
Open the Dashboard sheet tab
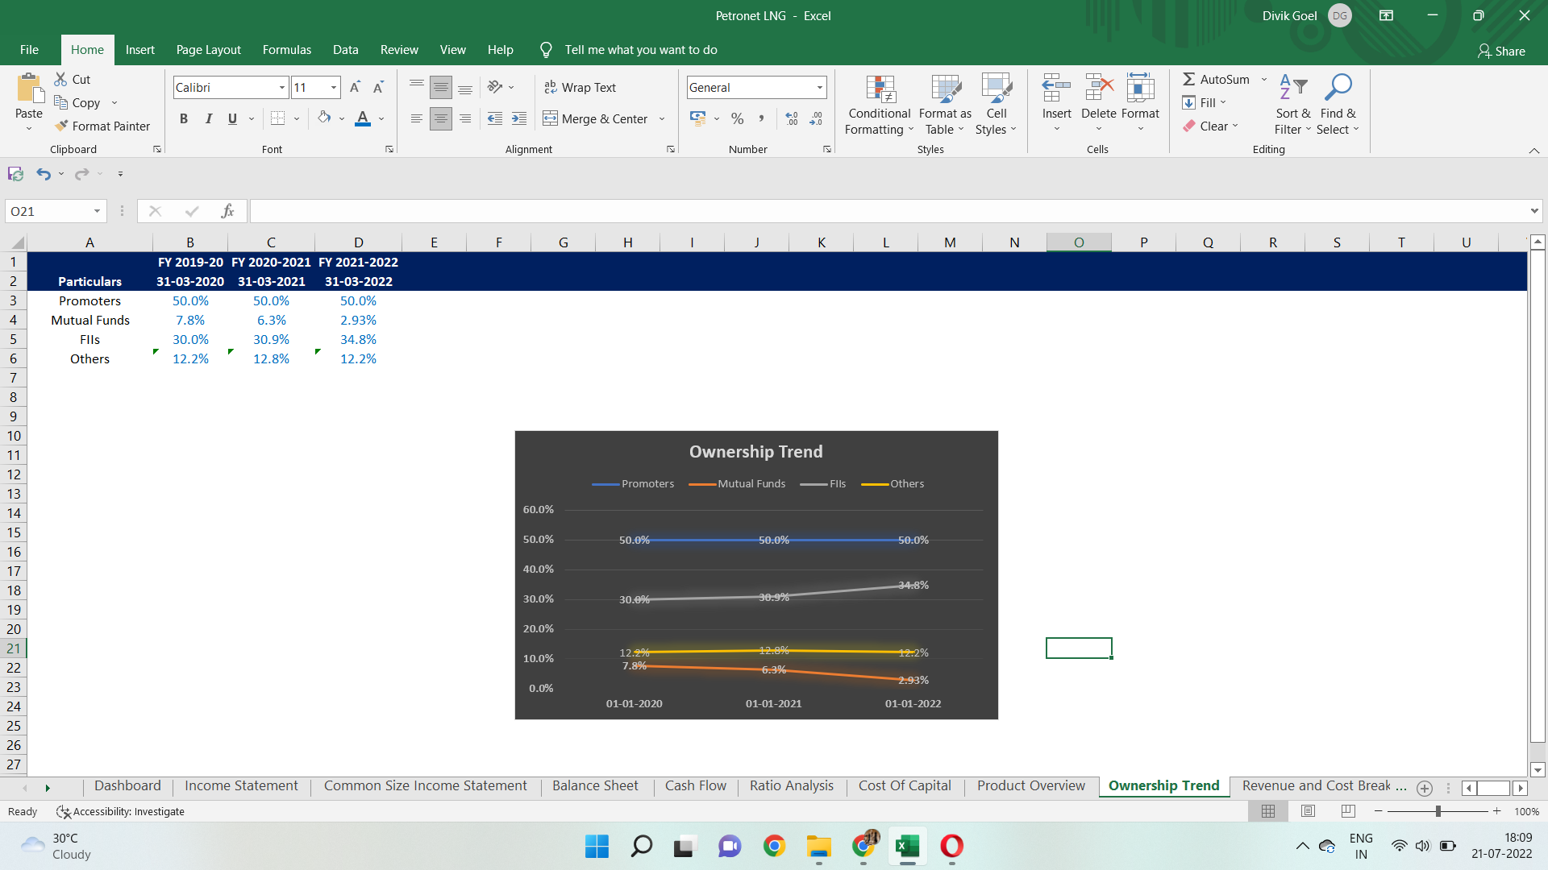pyautogui.click(x=127, y=785)
